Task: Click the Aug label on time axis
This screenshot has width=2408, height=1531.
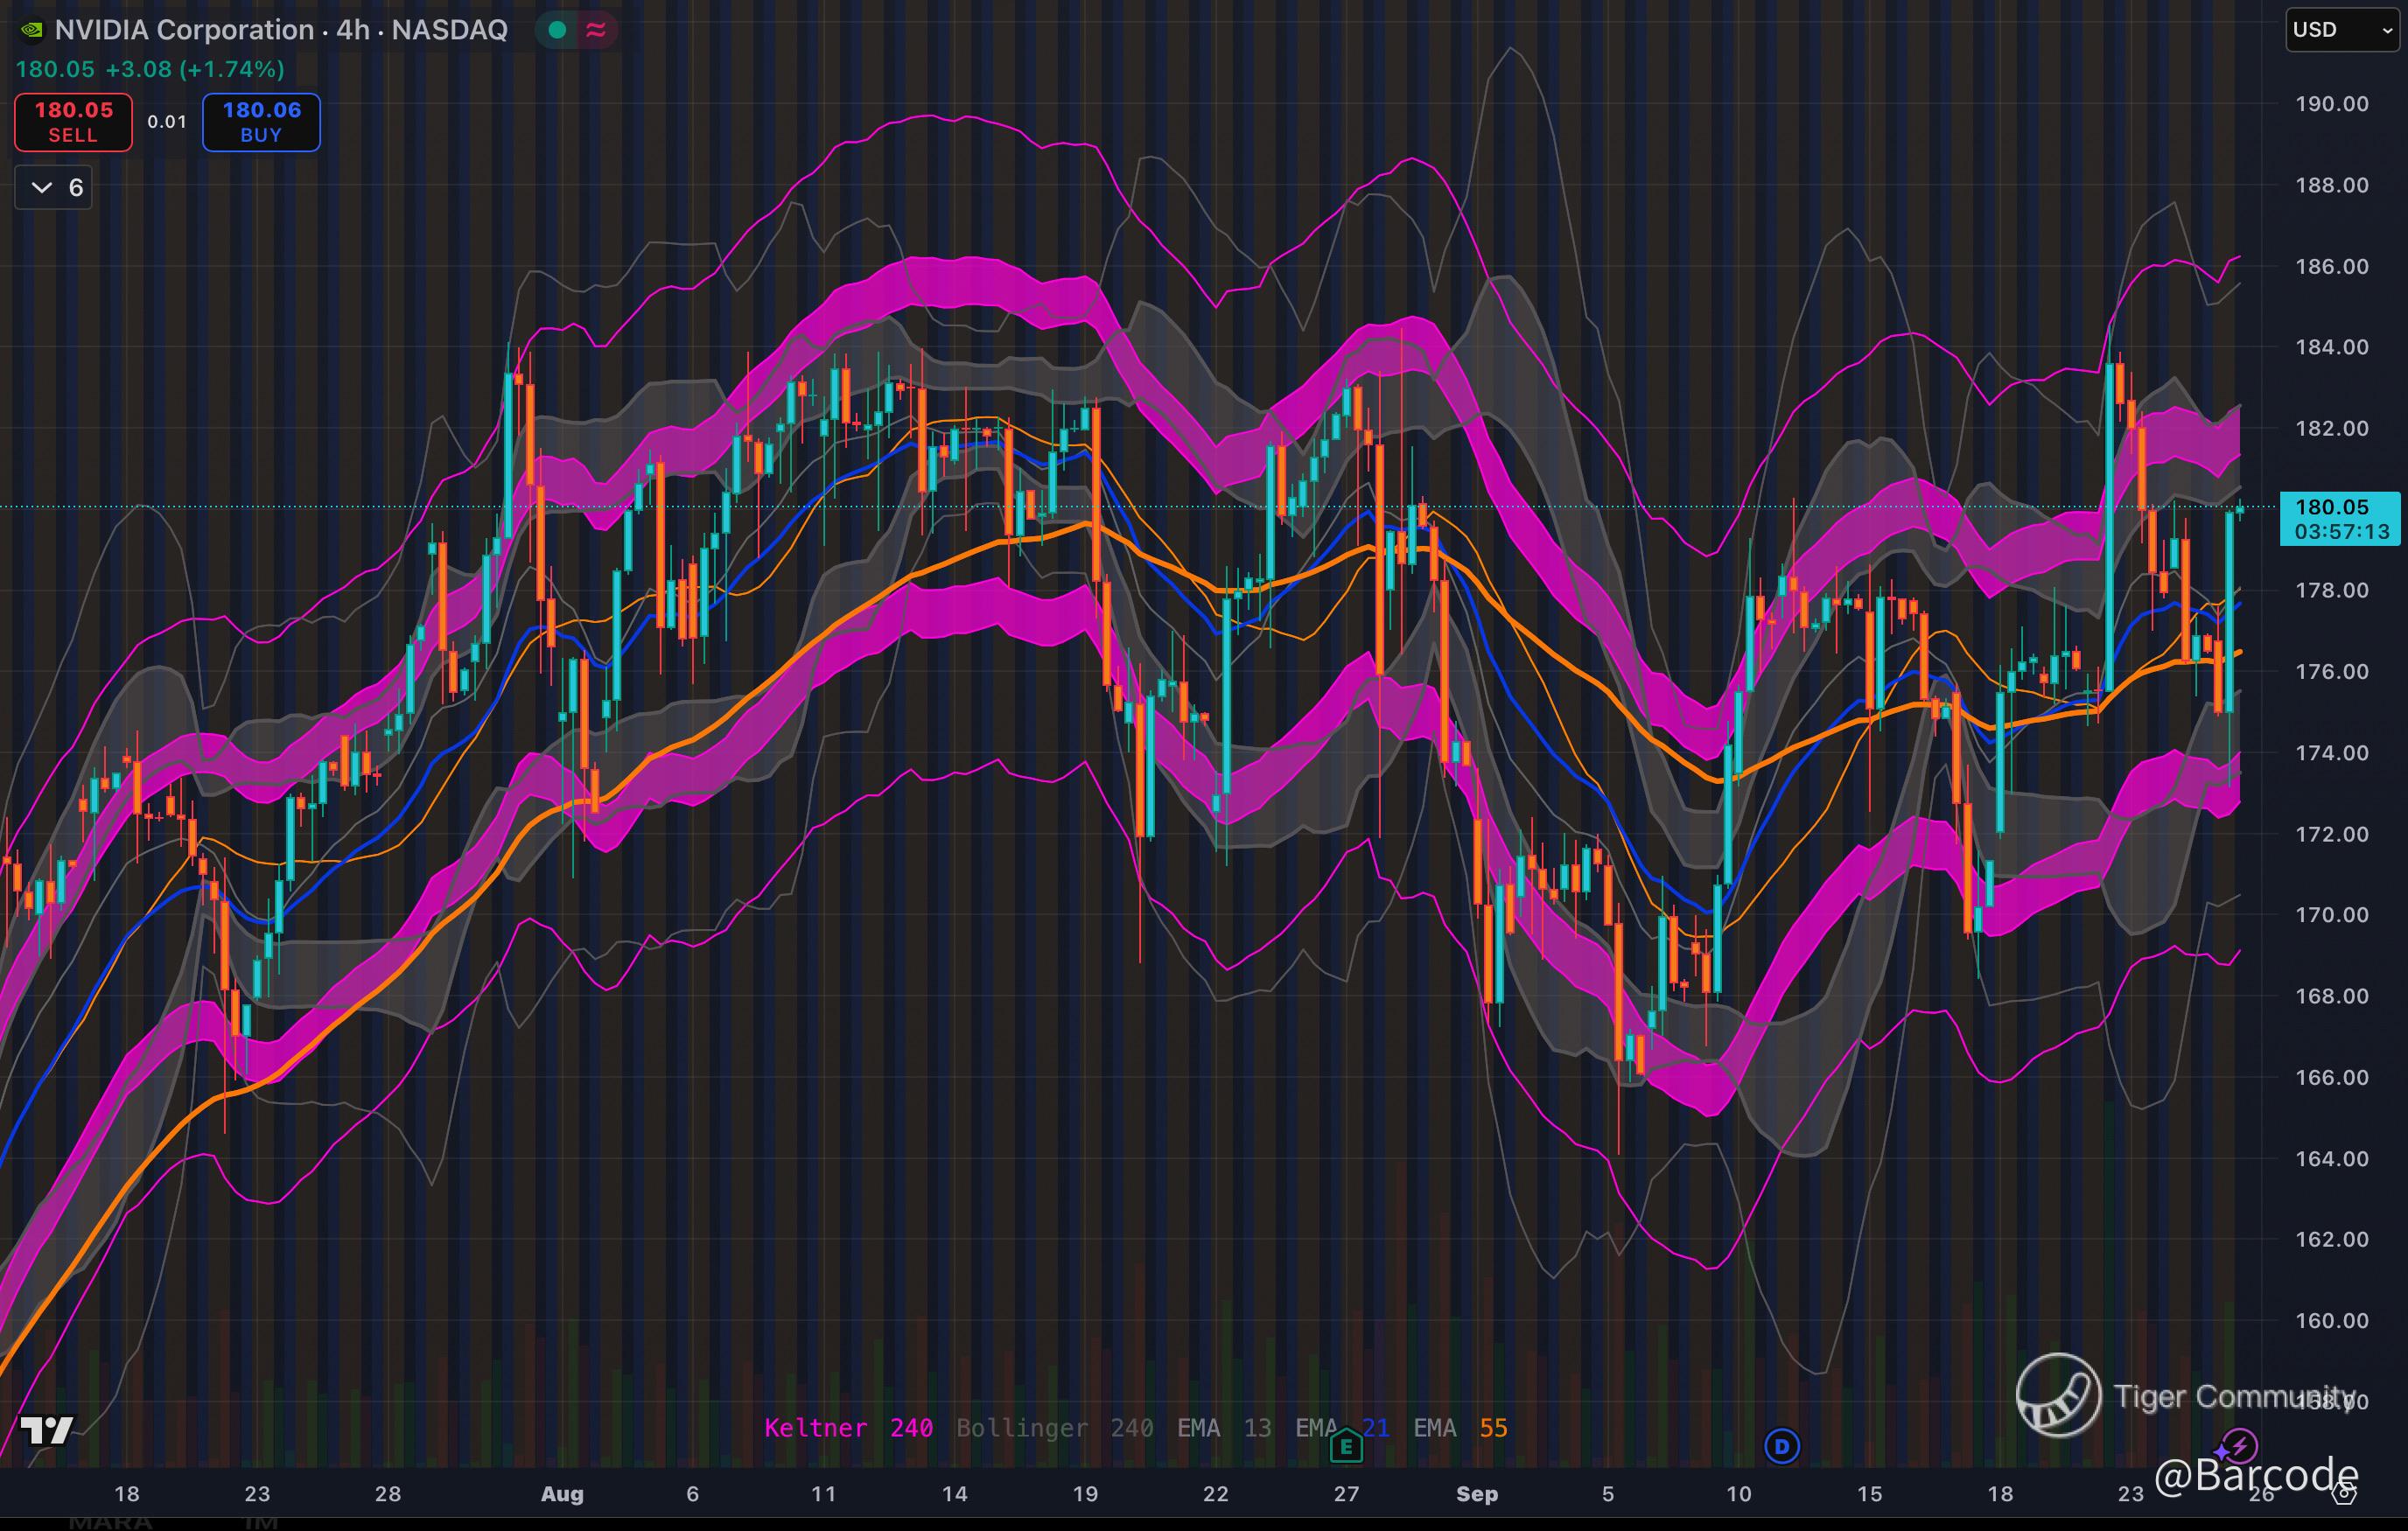Action: point(562,1494)
